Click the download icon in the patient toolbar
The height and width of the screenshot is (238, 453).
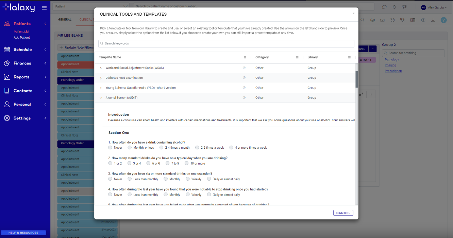coord(433,20)
